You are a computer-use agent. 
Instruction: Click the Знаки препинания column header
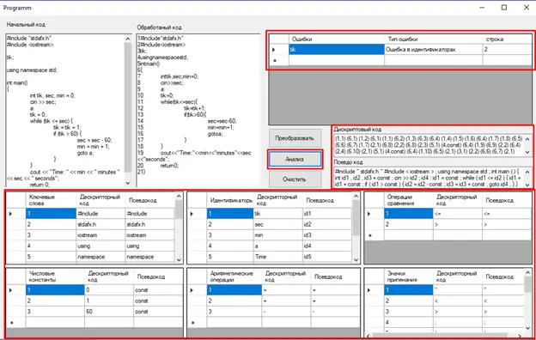pos(409,276)
